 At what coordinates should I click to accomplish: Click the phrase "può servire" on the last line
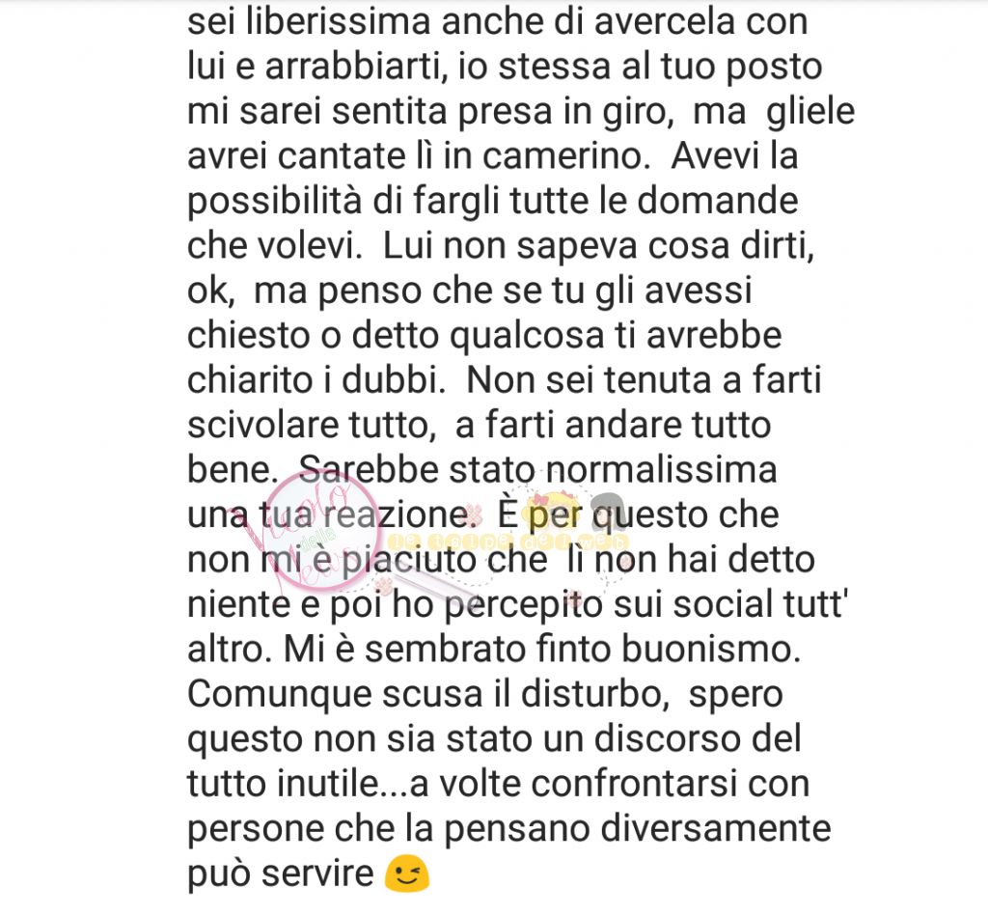281,874
